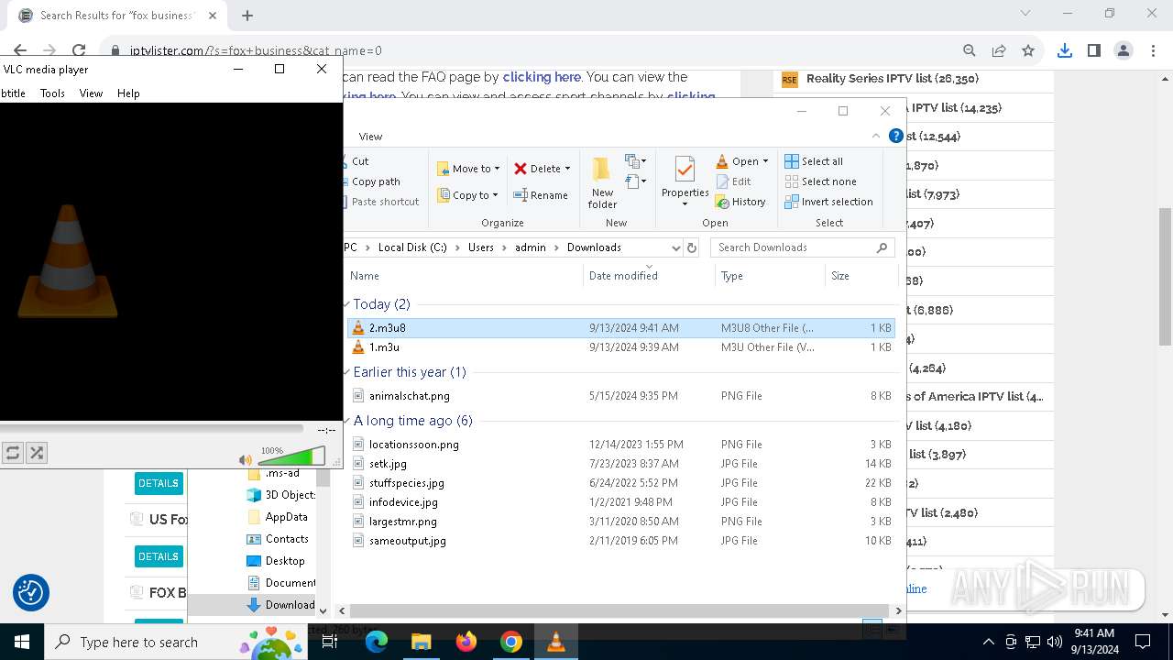Screen dimensions: 1173x660
Task: Select Downloads in navigation tree
Action: (x=280, y=605)
